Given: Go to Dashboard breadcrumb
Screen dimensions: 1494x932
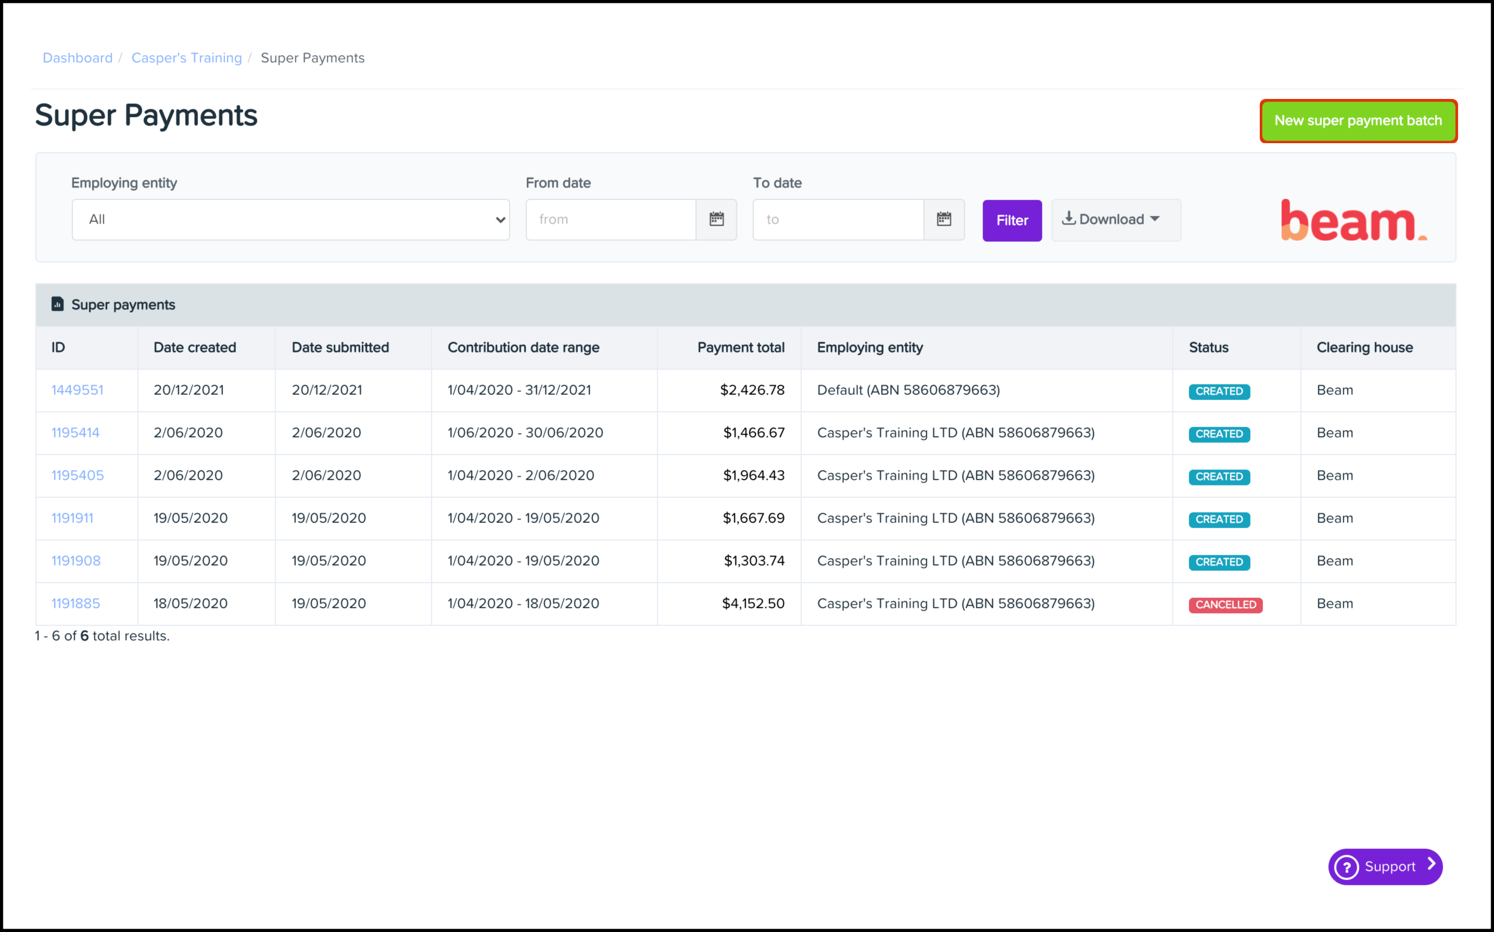Looking at the screenshot, I should 78,58.
